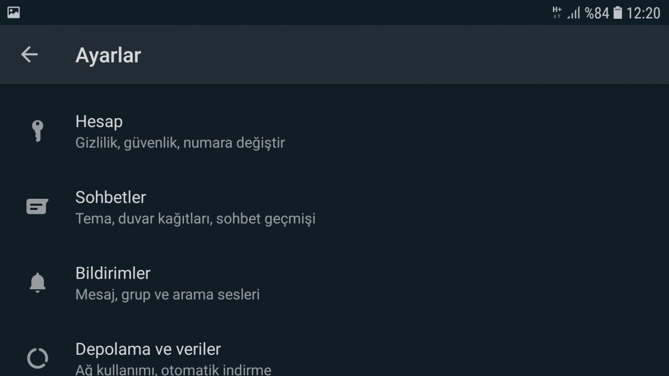Tap the back arrow icon
This screenshot has height=376, width=669.
[x=29, y=55]
